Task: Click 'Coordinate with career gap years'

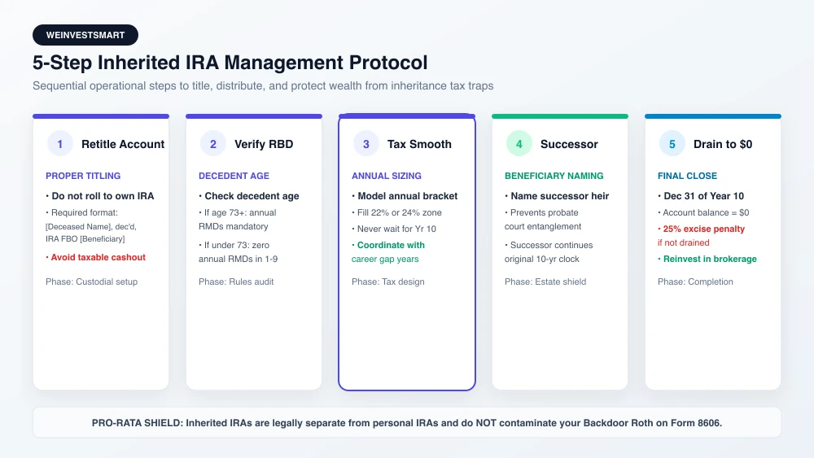Action: (388, 252)
